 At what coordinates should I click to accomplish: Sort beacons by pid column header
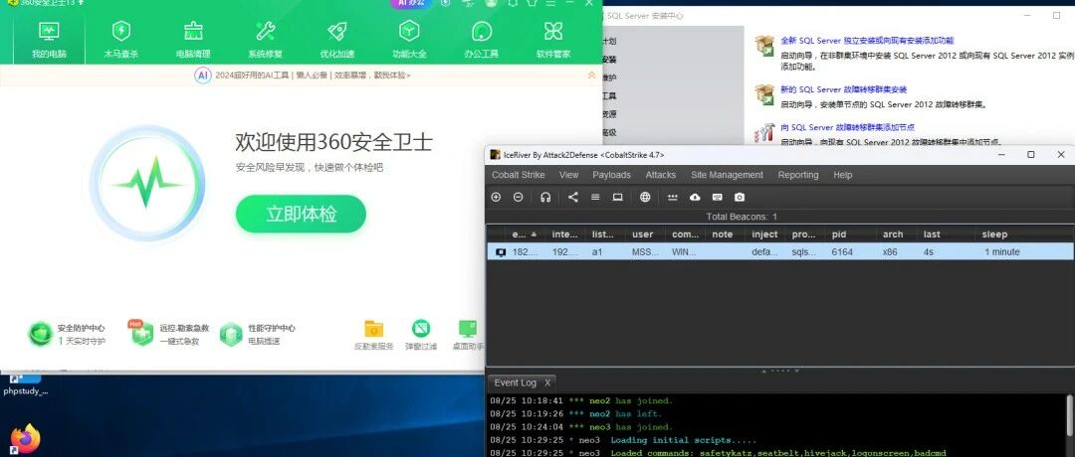851,234
